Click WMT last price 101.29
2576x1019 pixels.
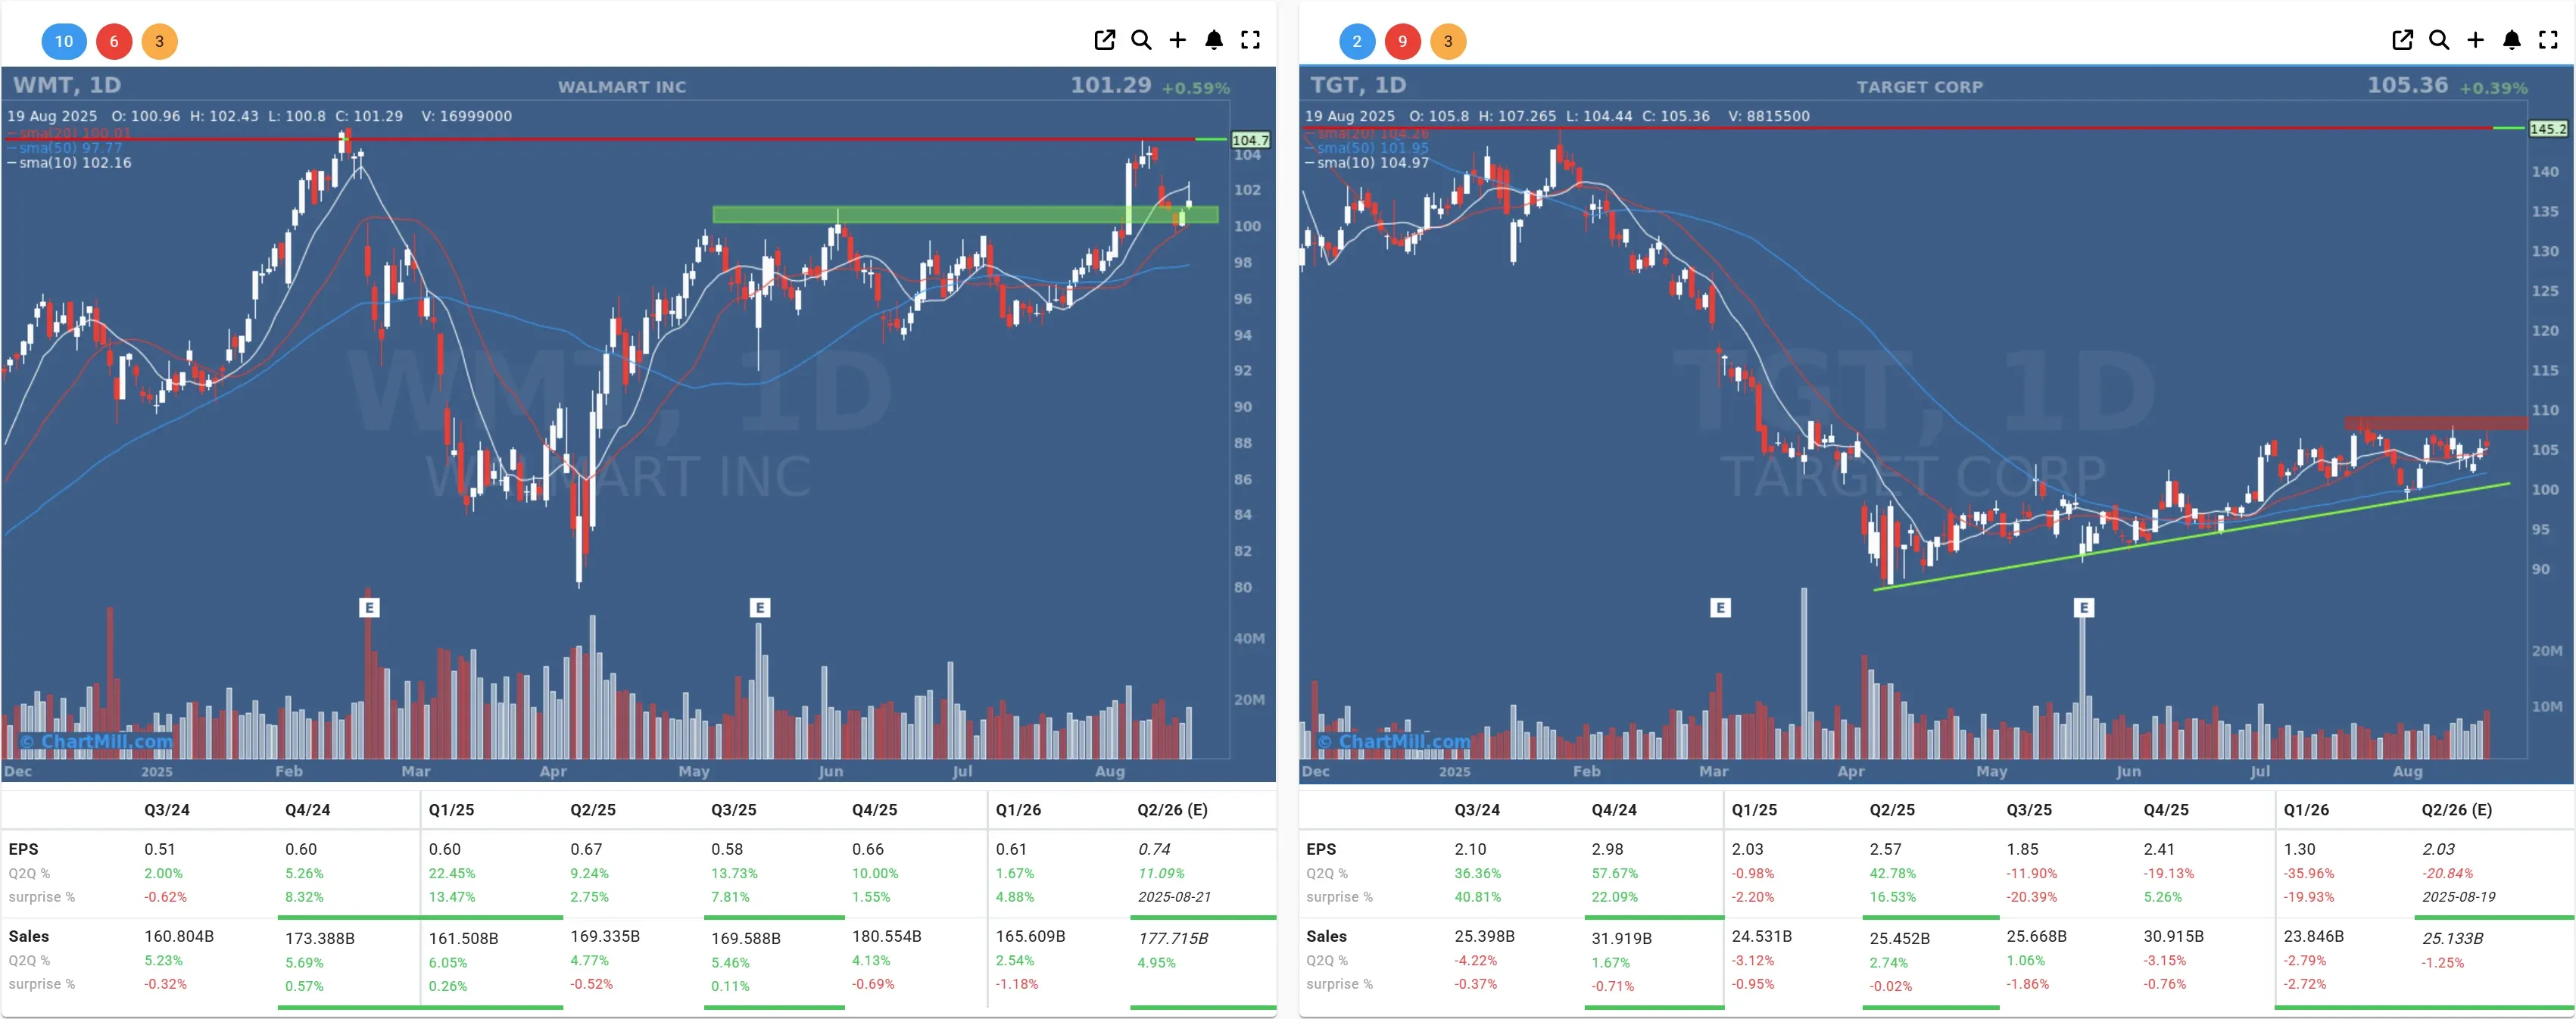click(1110, 85)
